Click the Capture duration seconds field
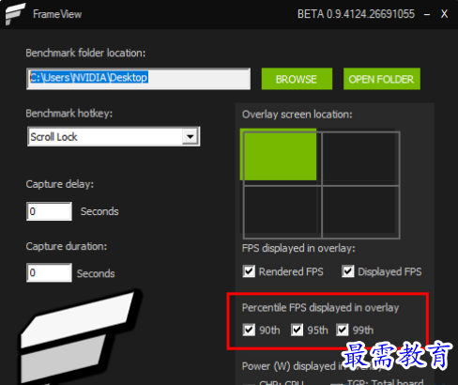 point(49,272)
